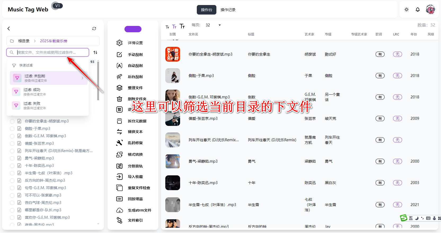Go to 根目录 in the breadcrumb
The width and height of the screenshot is (441, 233).
point(24,41)
